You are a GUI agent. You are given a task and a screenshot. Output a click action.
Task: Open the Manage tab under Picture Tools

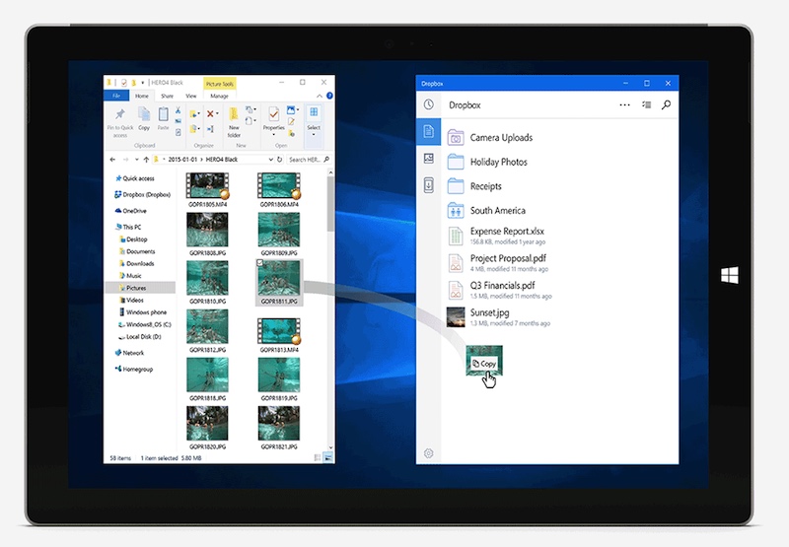[x=219, y=96]
